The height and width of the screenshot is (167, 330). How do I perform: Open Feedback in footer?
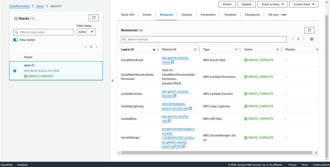22,165
